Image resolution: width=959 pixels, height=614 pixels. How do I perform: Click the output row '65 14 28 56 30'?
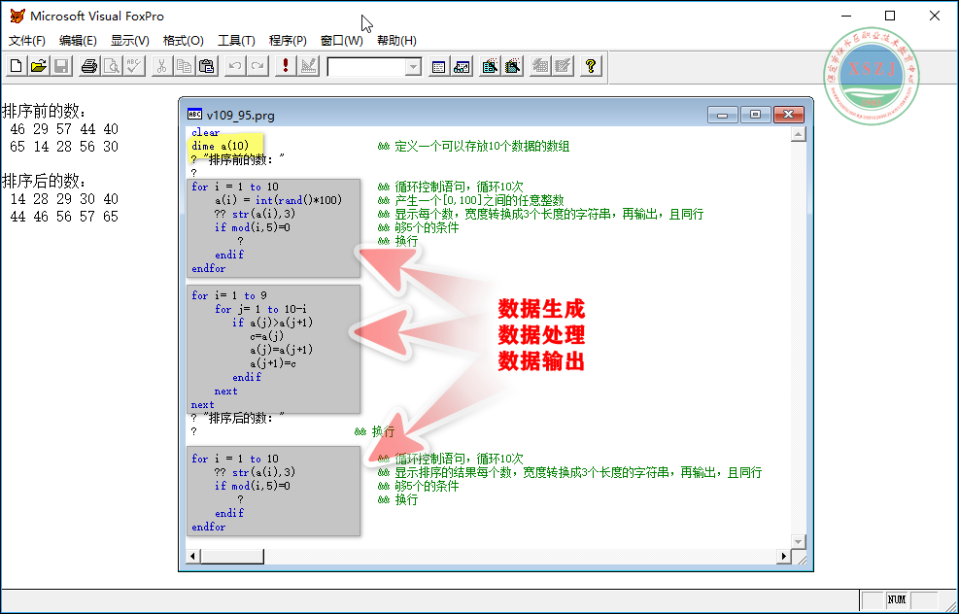[64, 147]
